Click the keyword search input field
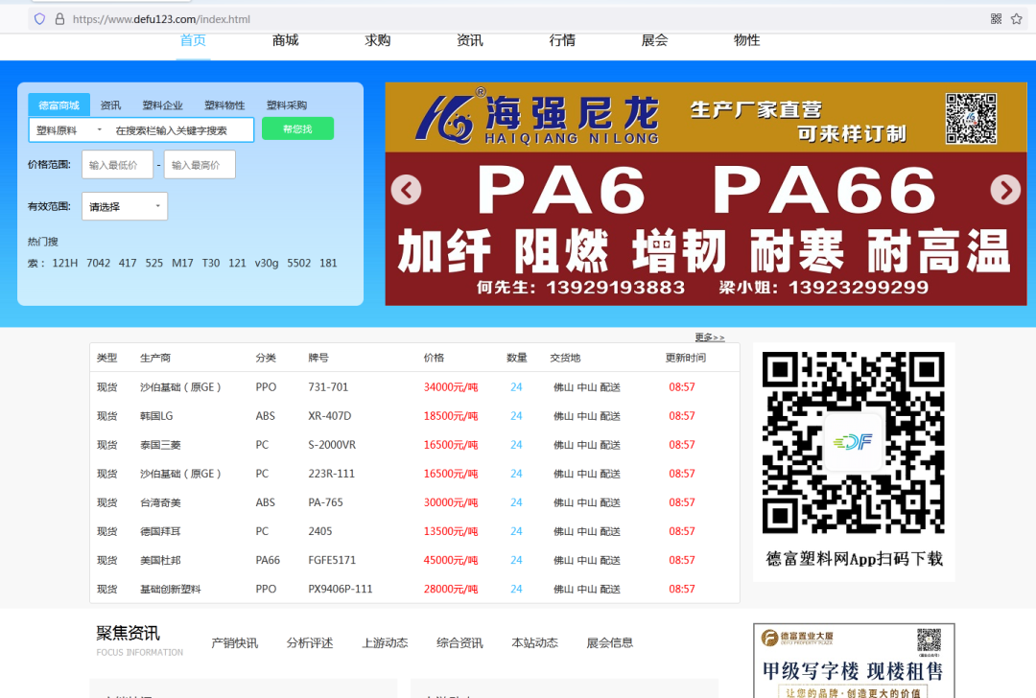Screen dimensions: 1036x698 point(180,130)
